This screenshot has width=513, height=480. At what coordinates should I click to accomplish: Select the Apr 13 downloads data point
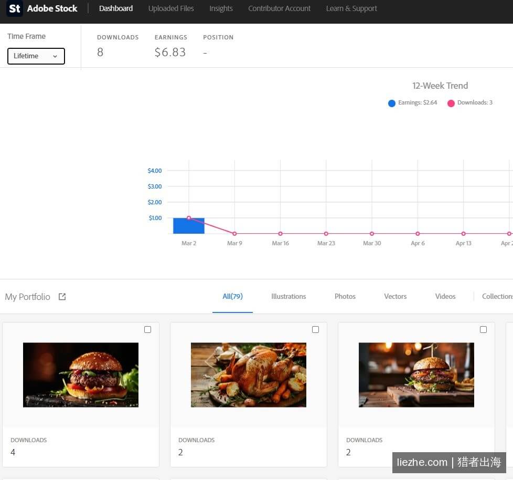(x=464, y=234)
